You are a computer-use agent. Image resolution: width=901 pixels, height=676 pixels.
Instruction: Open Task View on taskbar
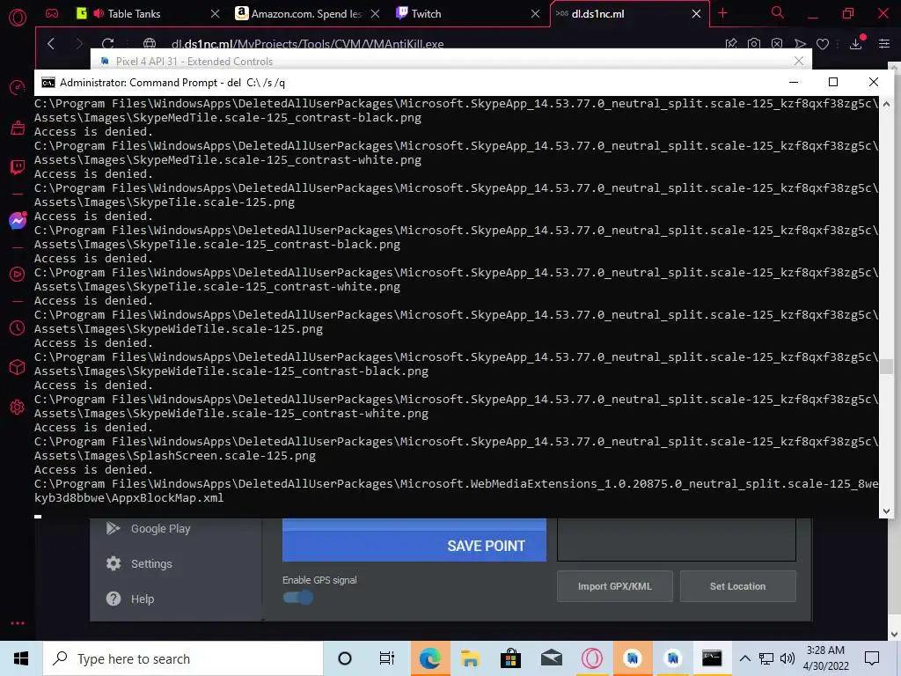pyautogui.click(x=387, y=658)
